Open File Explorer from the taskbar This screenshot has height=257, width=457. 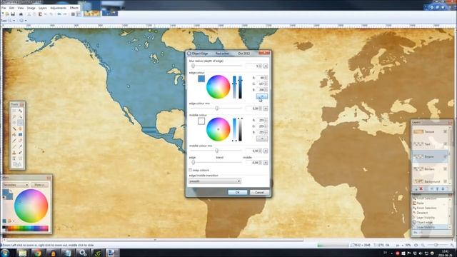pos(22,253)
